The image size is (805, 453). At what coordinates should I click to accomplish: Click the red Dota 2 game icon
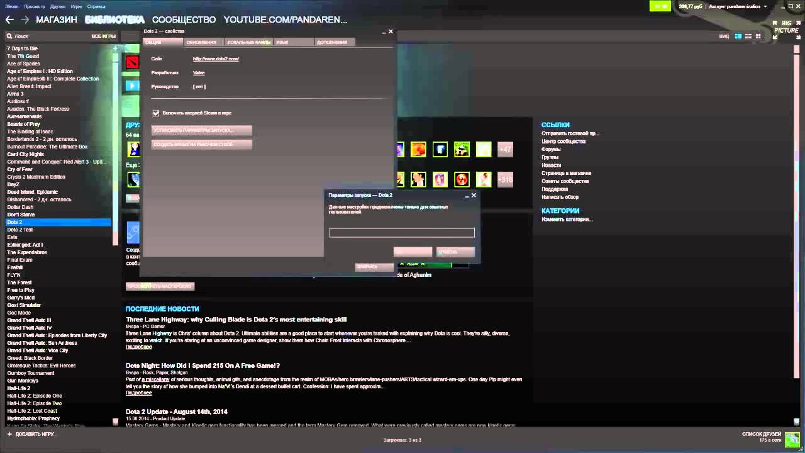tap(132, 62)
